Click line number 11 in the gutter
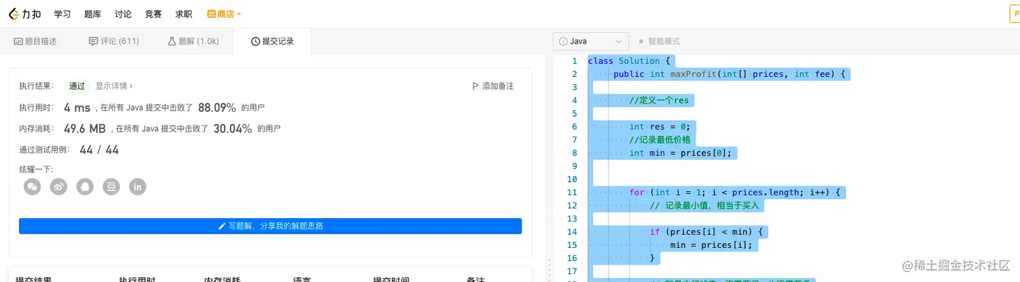 572,192
